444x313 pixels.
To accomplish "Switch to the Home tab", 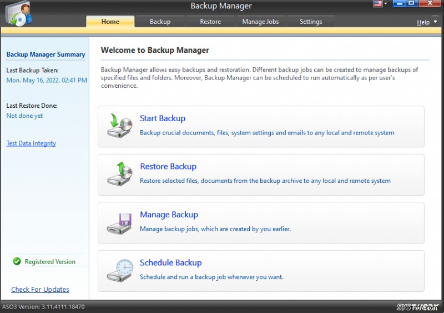I will tap(110, 22).
